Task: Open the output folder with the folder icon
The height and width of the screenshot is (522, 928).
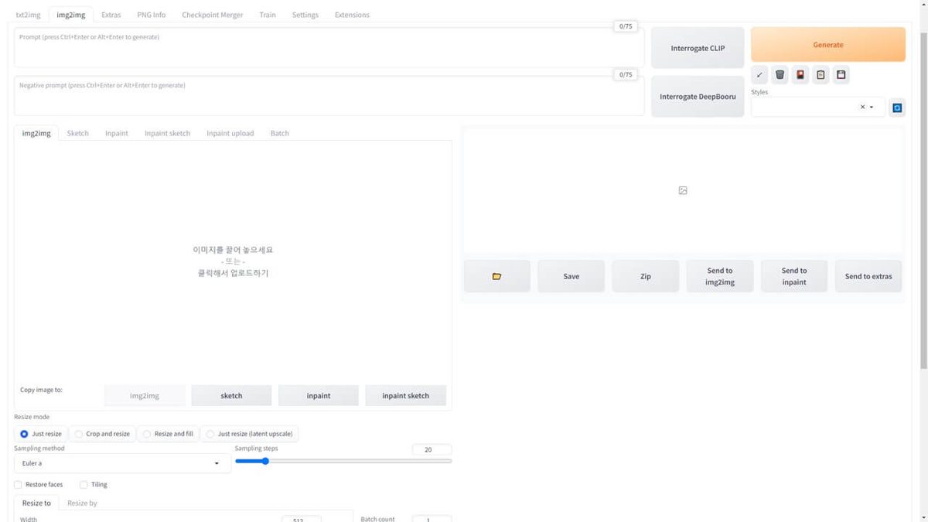Action: 496,276
